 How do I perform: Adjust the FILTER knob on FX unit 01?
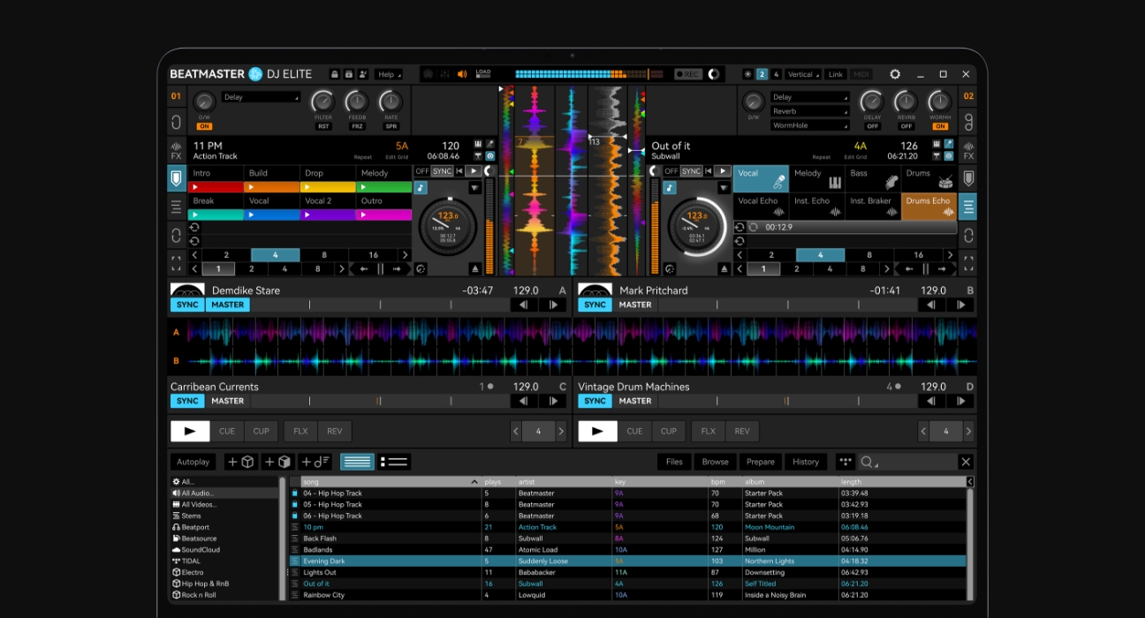[323, 102]
